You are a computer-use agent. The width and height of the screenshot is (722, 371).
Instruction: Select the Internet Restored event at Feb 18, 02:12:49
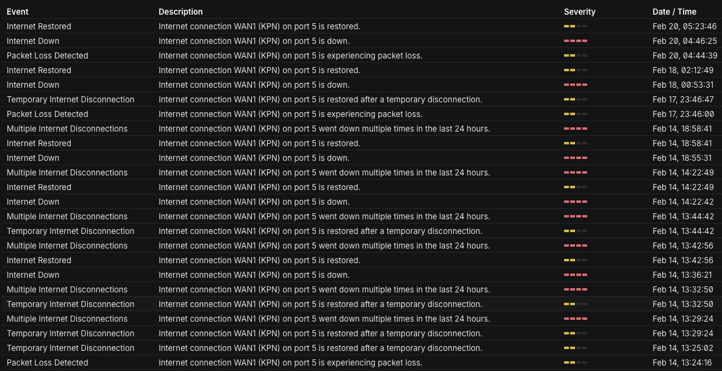pyautogui.click(x=39, y=70)
